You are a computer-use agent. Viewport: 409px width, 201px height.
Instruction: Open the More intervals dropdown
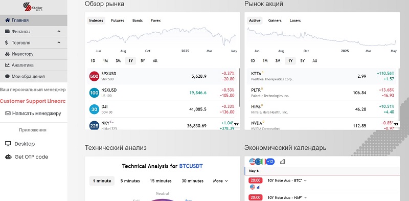click(x=220, y=181)
